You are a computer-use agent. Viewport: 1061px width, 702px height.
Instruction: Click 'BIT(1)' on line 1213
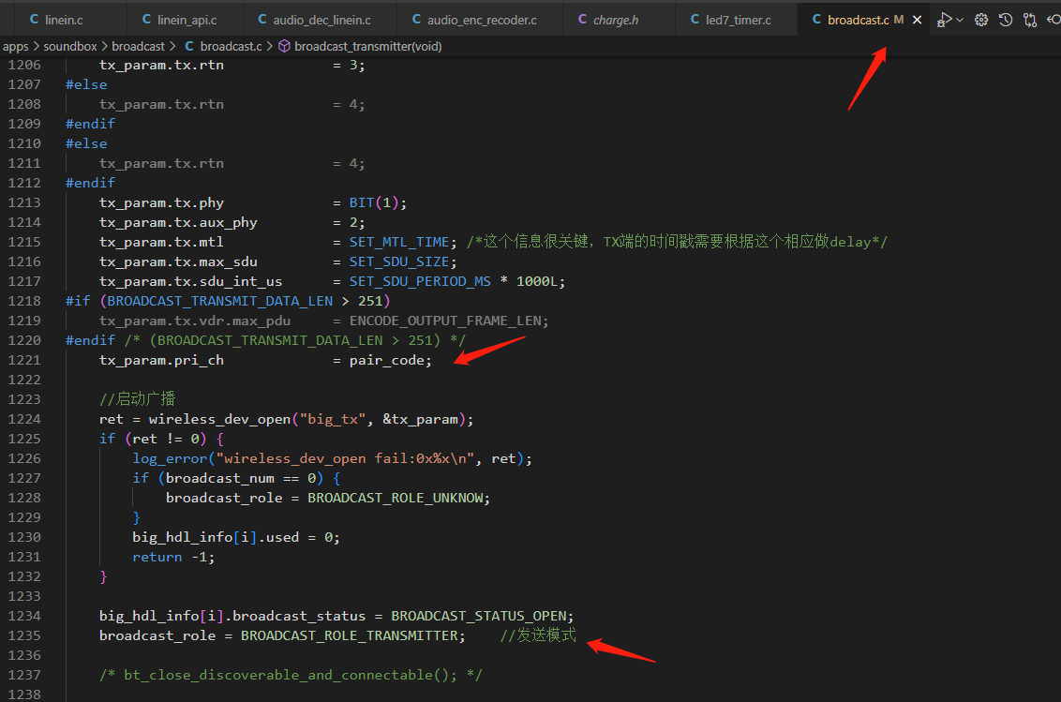tap(374, 203)
